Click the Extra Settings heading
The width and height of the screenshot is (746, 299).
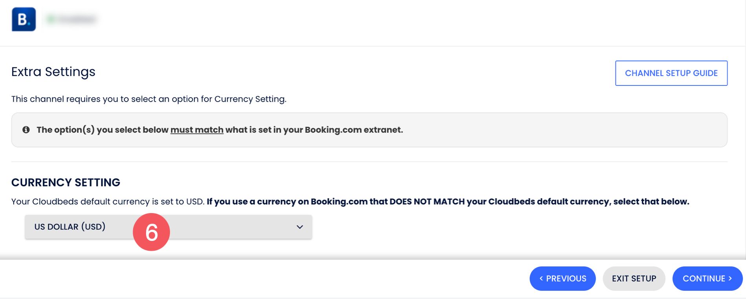[x=53, y=72]
